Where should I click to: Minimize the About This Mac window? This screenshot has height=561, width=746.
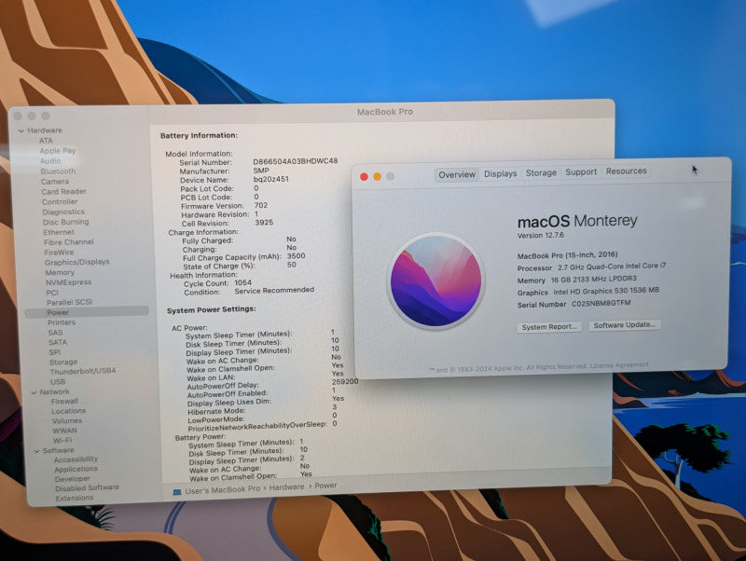pyautogui.click(x=378, y=177)
